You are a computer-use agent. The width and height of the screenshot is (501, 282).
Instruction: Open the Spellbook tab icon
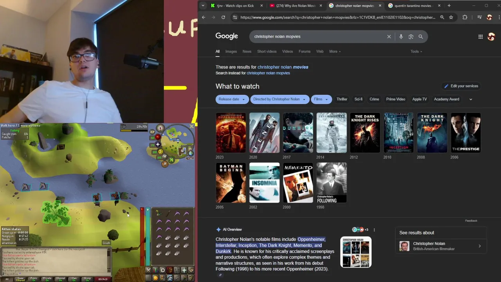pos(191,270)
